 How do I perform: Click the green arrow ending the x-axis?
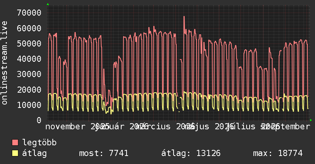click(311, 120)
